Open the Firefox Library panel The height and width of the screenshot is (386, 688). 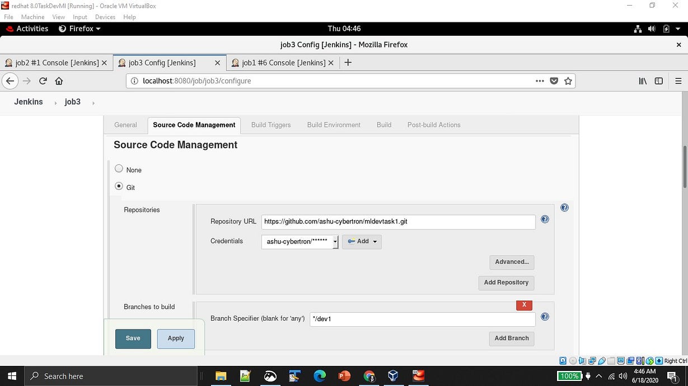pos(643,81)
